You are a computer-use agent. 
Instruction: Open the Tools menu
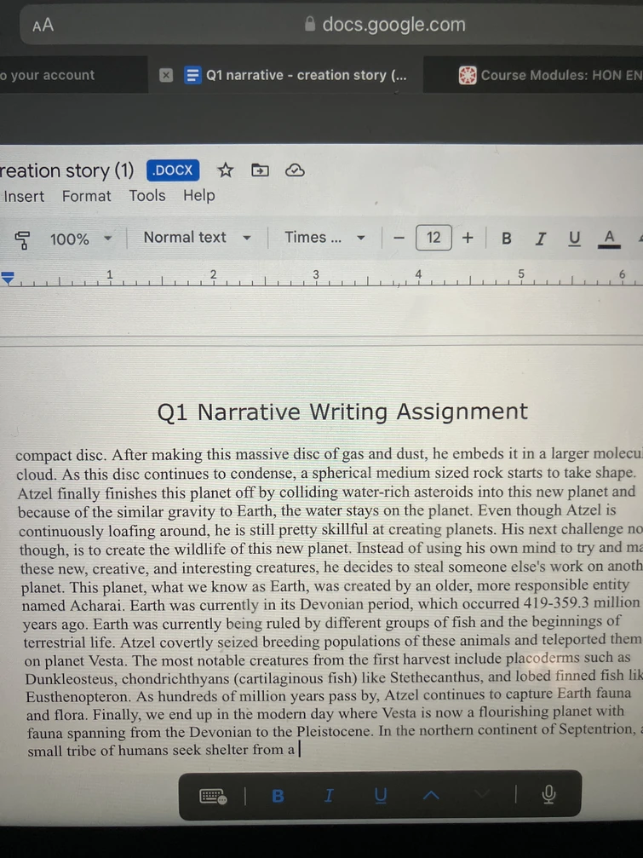tap(147, 195)
